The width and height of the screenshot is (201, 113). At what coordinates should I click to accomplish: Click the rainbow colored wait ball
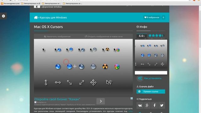[117, 67]
